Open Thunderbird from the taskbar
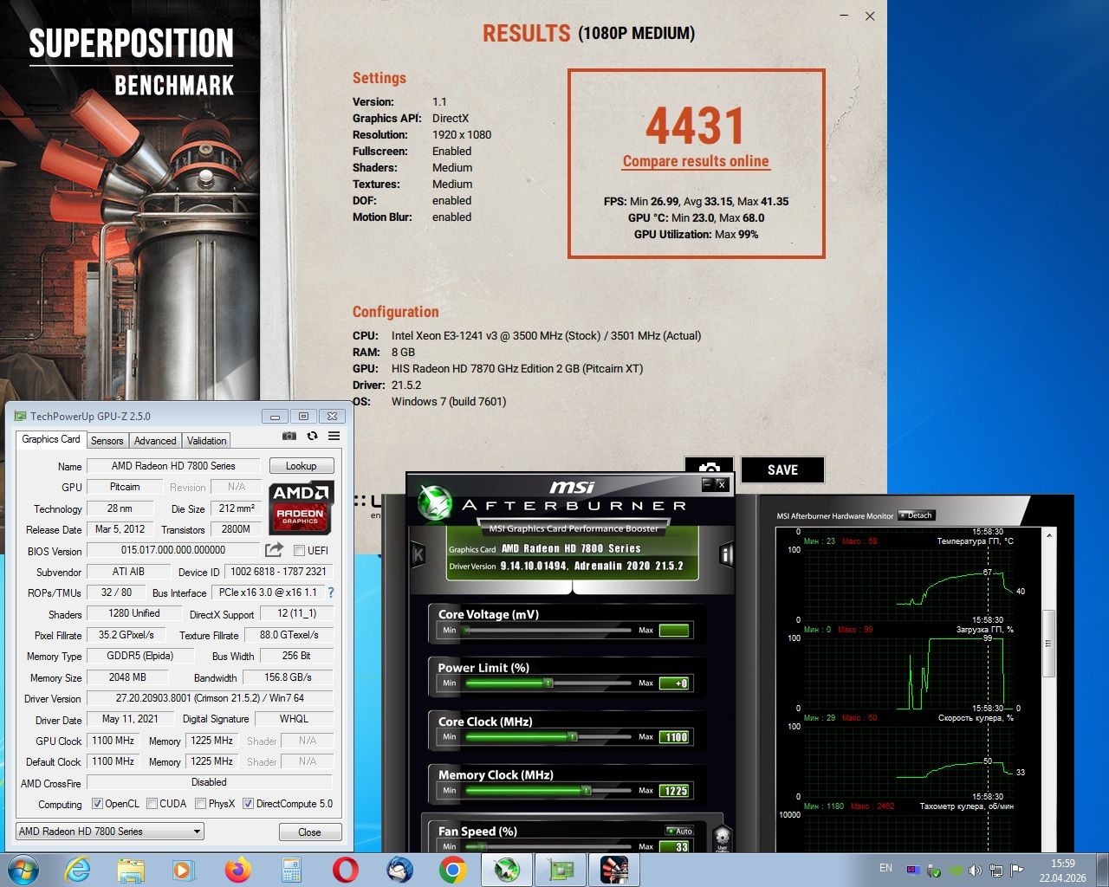The height and width of the screenshot is (887, 1109). tap(399, 869)
